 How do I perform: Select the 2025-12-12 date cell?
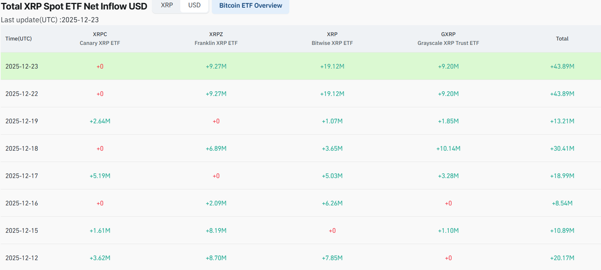click(22, 258)
